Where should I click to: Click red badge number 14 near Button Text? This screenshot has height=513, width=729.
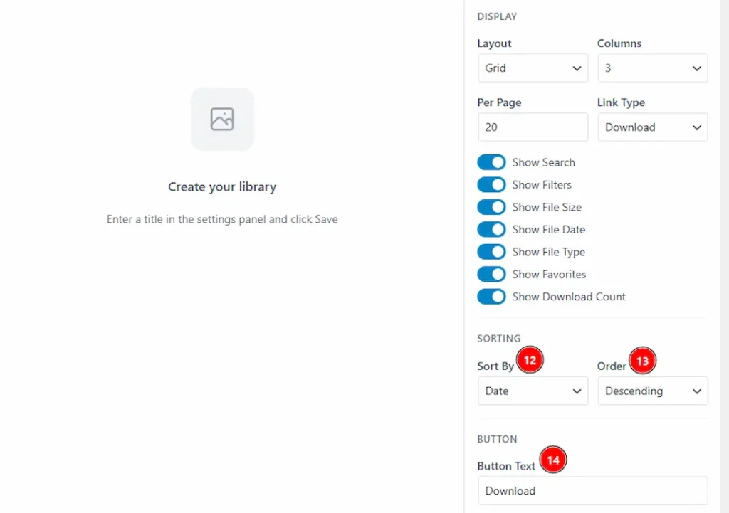click(x=553, y=460)
